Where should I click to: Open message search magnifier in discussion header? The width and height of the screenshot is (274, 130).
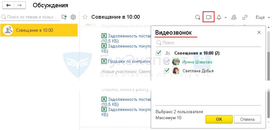click(x=198, y=17)
